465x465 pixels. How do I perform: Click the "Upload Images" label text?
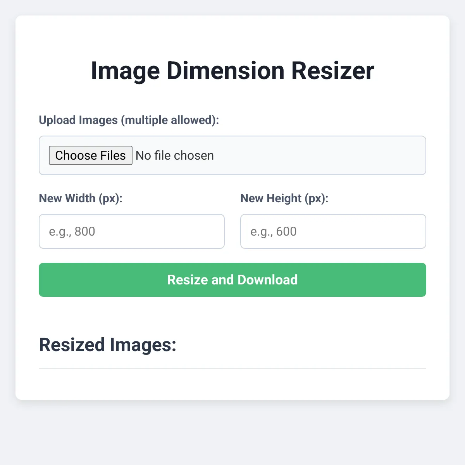78,120
